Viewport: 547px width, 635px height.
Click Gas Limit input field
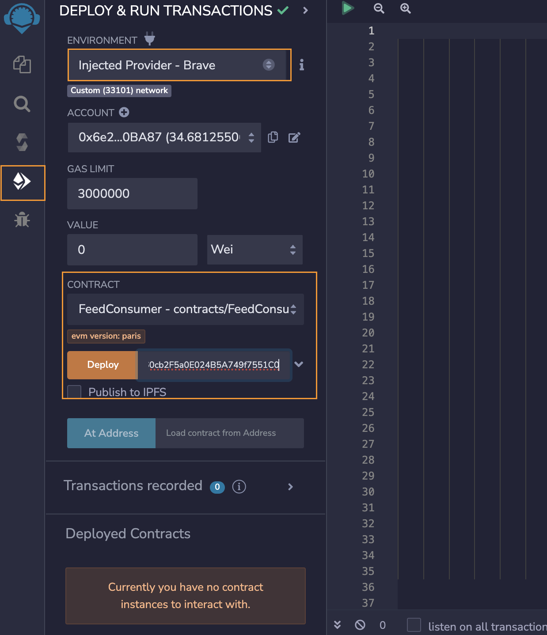pos(132,193)
